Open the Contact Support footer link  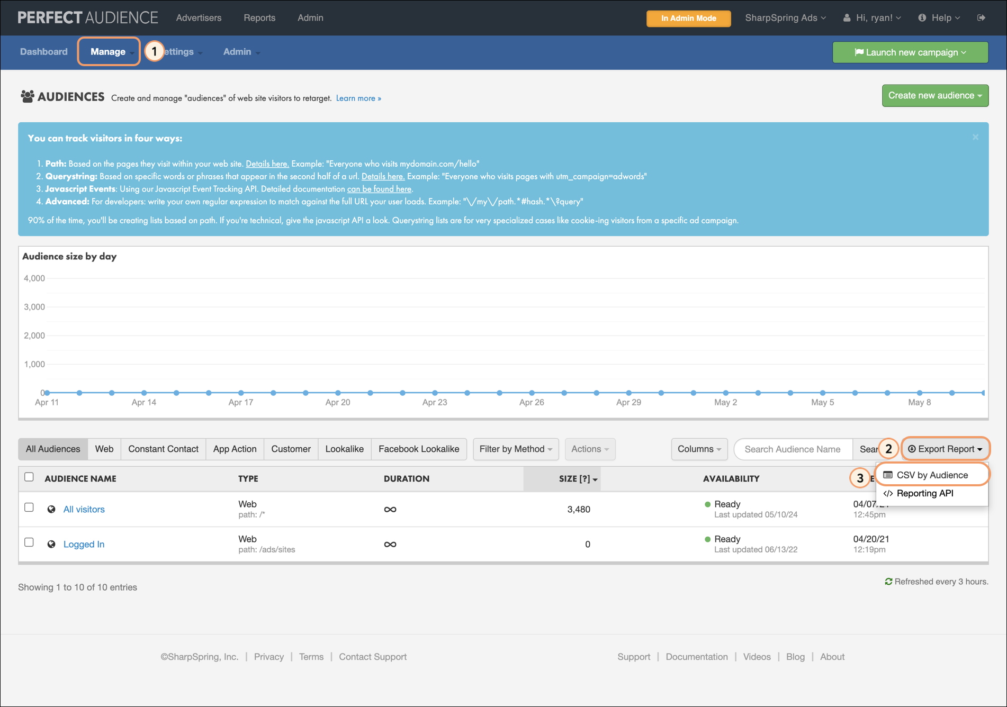(x=373, y=657)
